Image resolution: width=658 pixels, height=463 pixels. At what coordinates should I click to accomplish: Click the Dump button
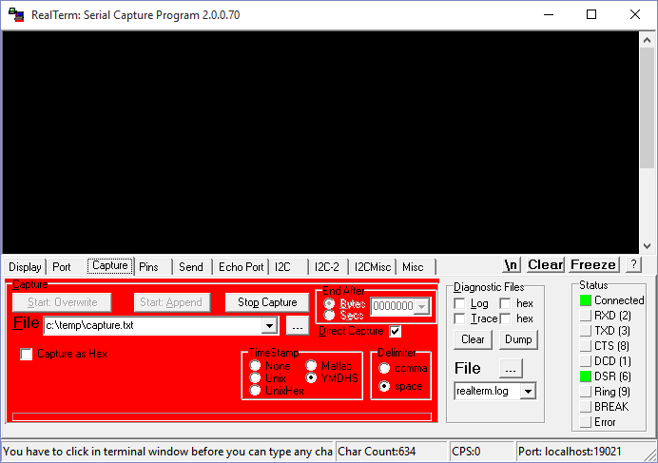[x=518, y=339]
